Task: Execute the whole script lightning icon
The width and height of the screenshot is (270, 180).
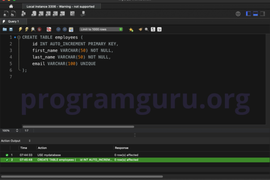Action: [x=20, y=29]
